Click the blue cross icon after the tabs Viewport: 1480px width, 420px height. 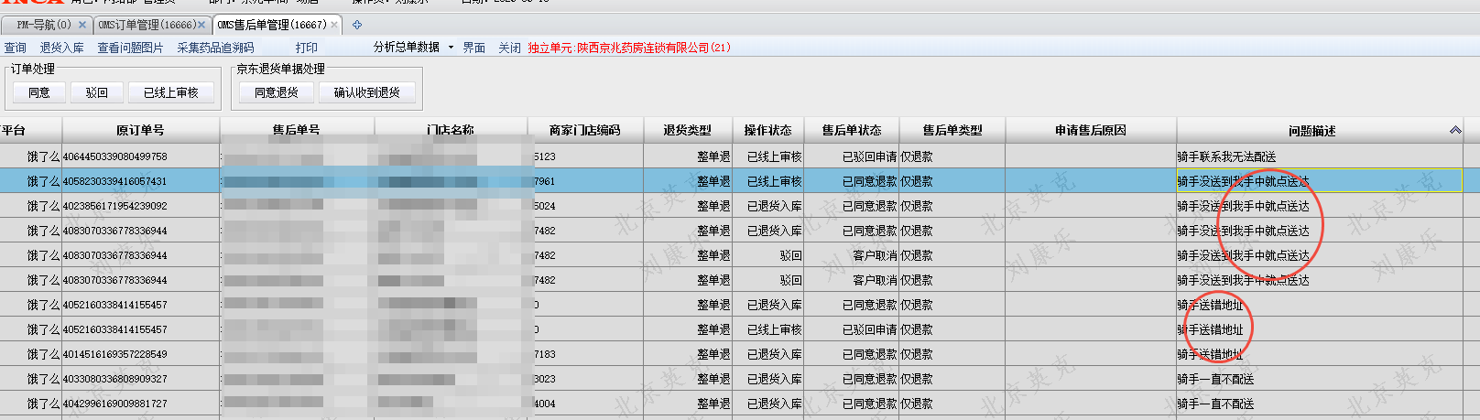357,25
